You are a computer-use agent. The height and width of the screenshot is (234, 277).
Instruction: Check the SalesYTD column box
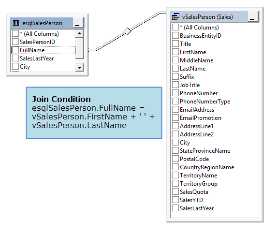click(175, 200)
